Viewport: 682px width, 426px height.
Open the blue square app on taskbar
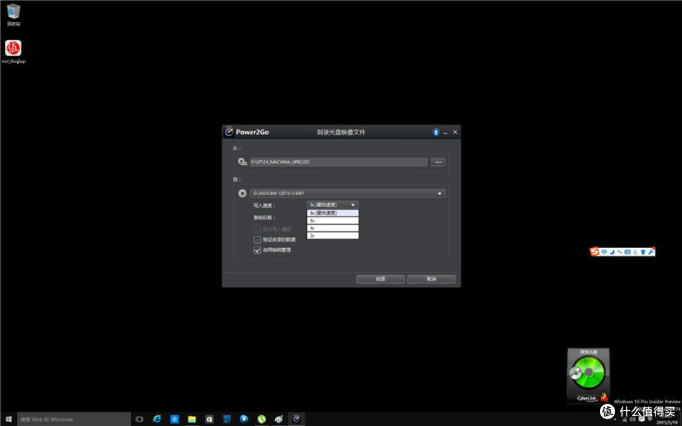point(174,419)
